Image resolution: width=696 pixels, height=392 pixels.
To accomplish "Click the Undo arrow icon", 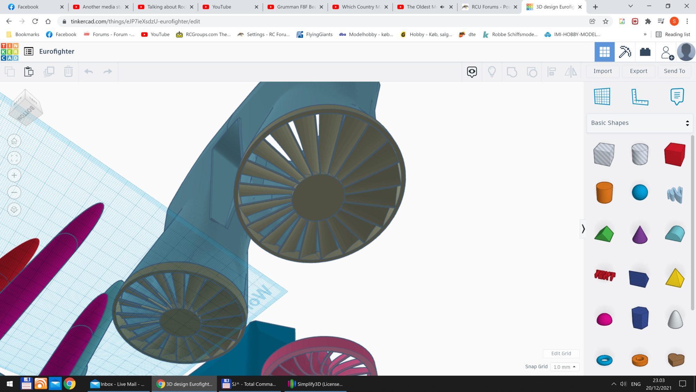I will (88, 71).
